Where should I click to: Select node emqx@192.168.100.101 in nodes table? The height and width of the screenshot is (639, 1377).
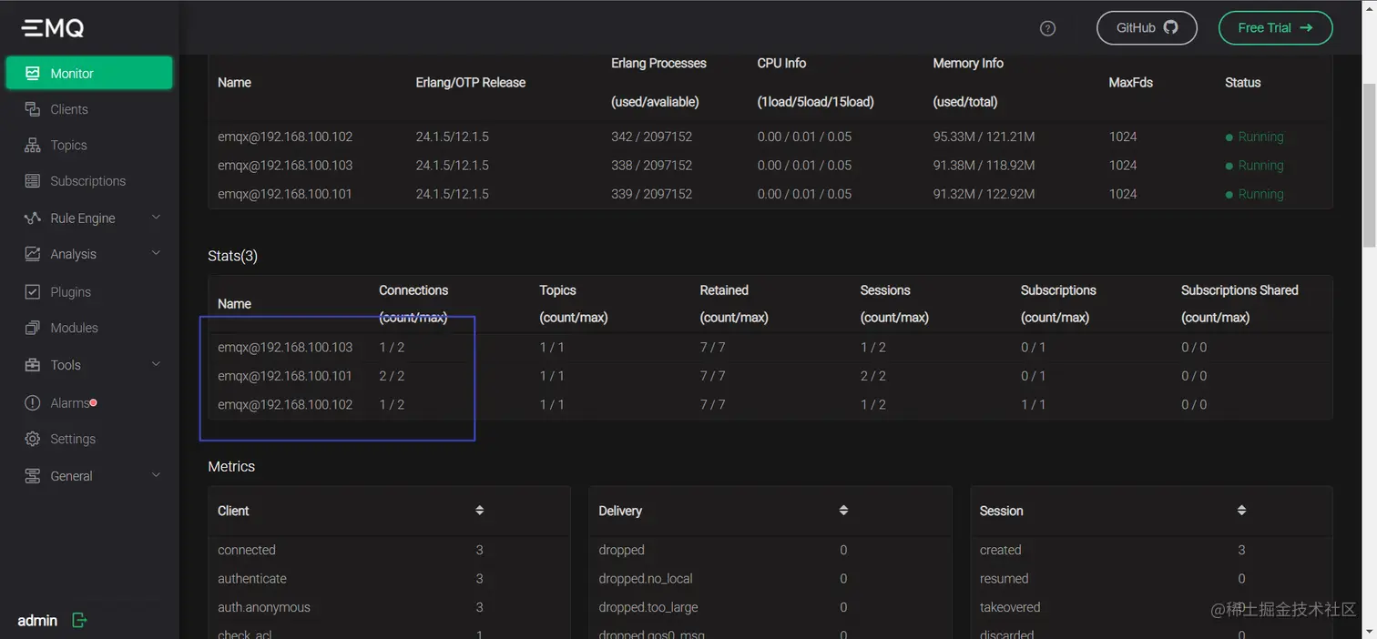(x=285, y=194)
